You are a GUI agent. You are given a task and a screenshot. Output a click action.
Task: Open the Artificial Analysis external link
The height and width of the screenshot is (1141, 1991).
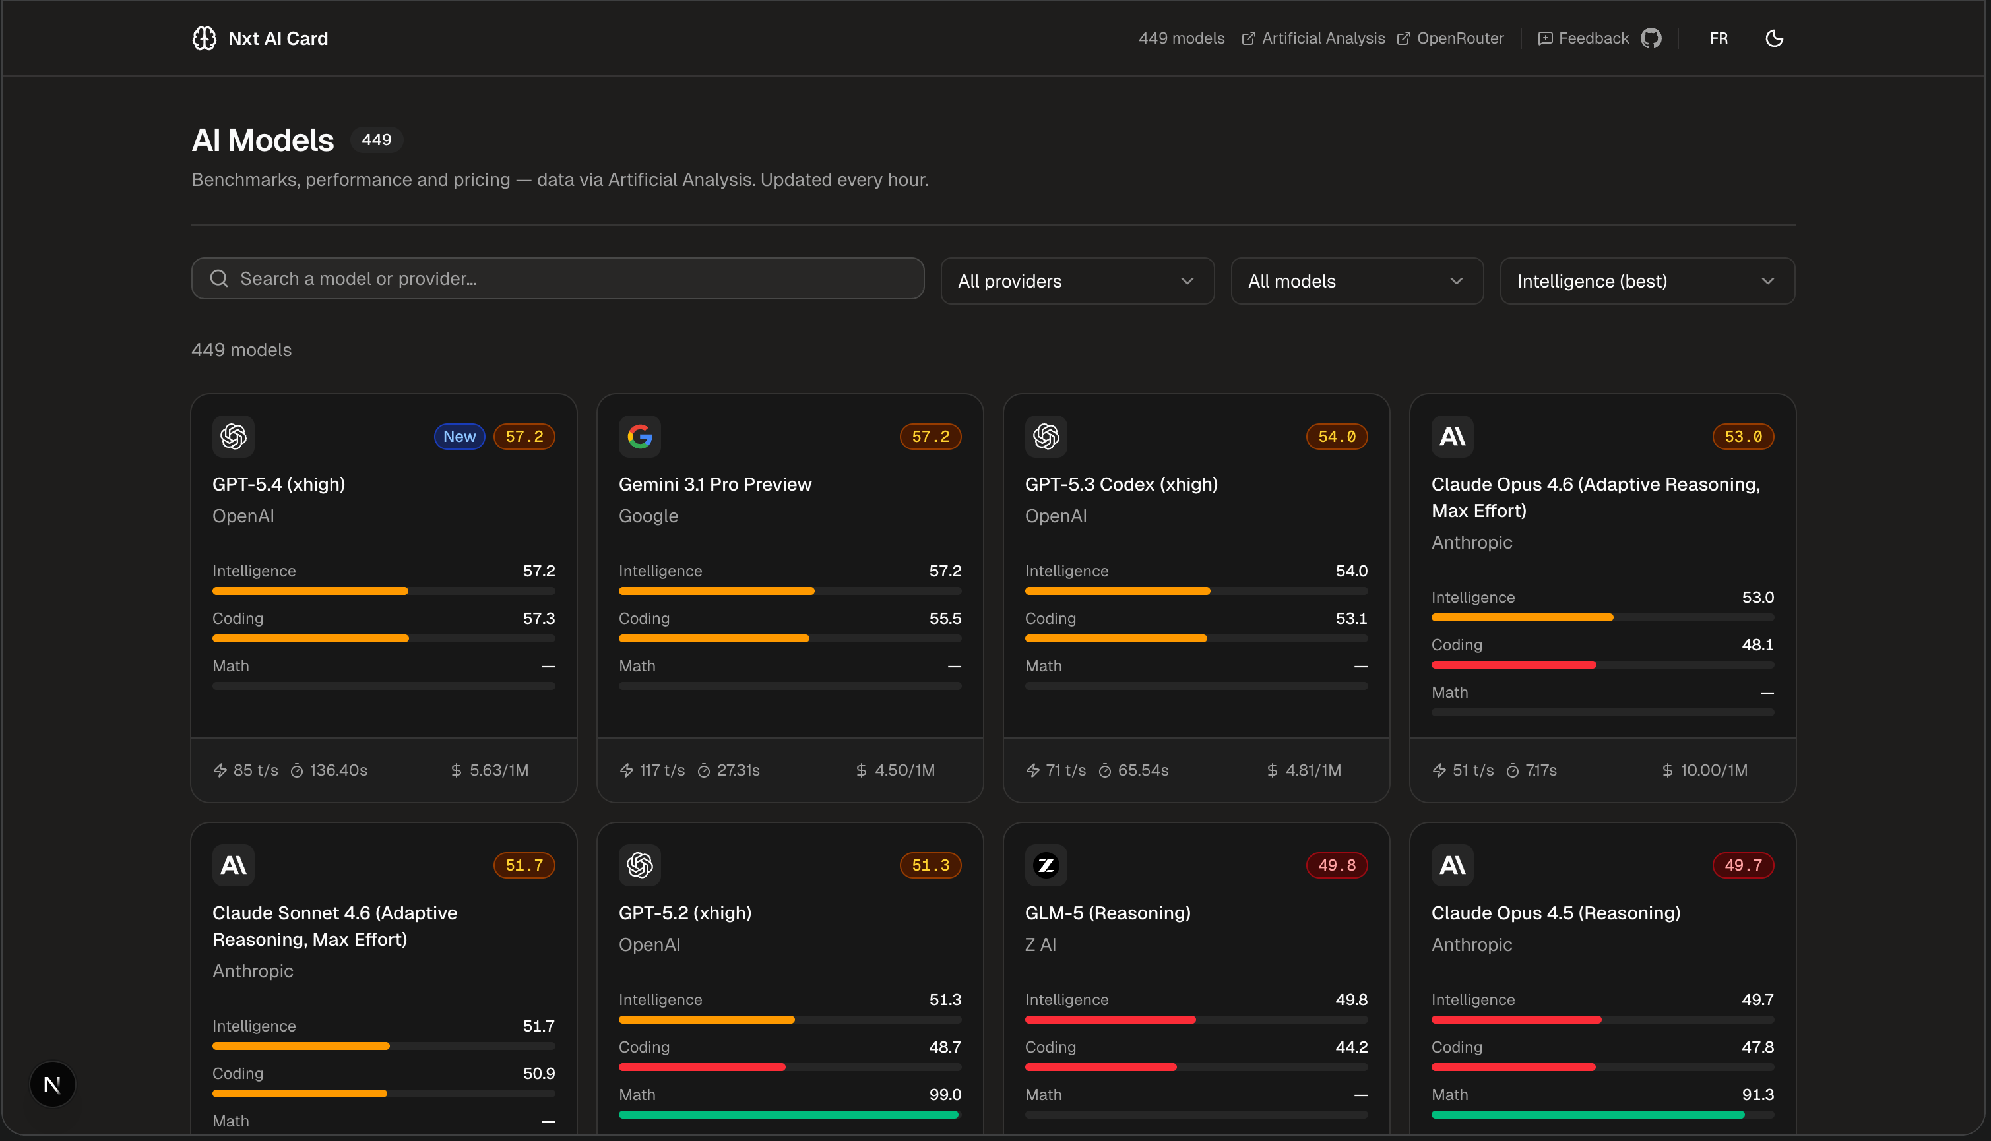tap(1313, 38)
